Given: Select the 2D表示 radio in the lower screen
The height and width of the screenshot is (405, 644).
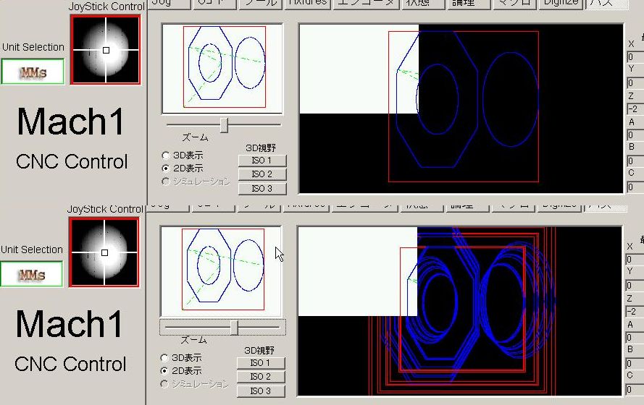Looking at the screenshot, I should click(181, 371).
